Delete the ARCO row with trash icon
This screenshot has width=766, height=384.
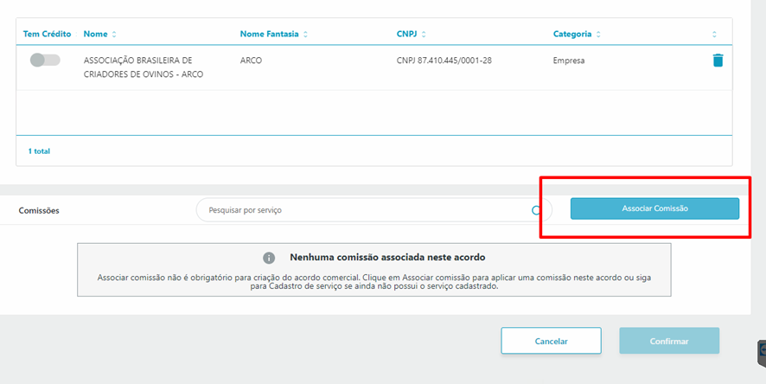(718, 60)
